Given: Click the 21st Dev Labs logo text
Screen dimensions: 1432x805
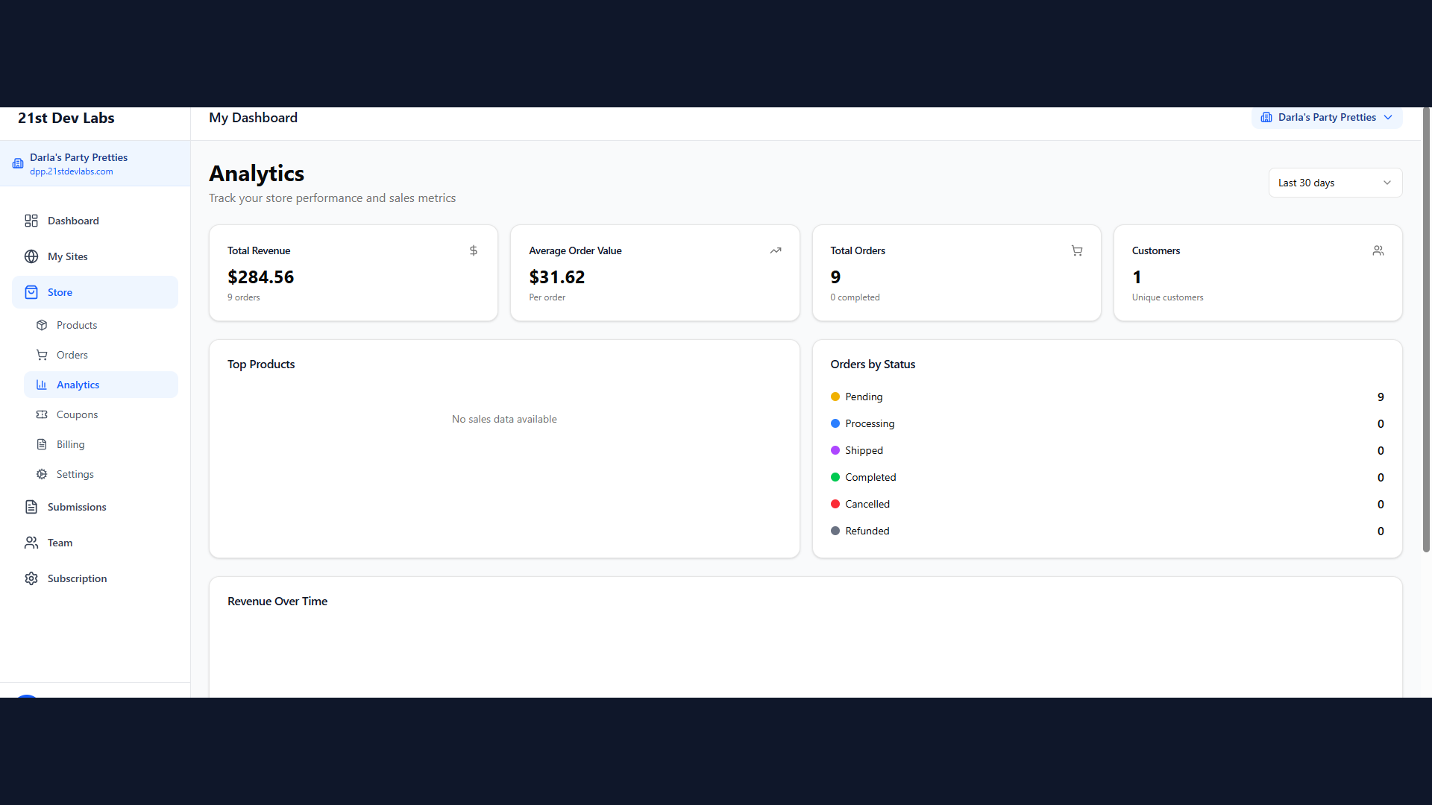Looking at the screenshot, I should 66,118.
